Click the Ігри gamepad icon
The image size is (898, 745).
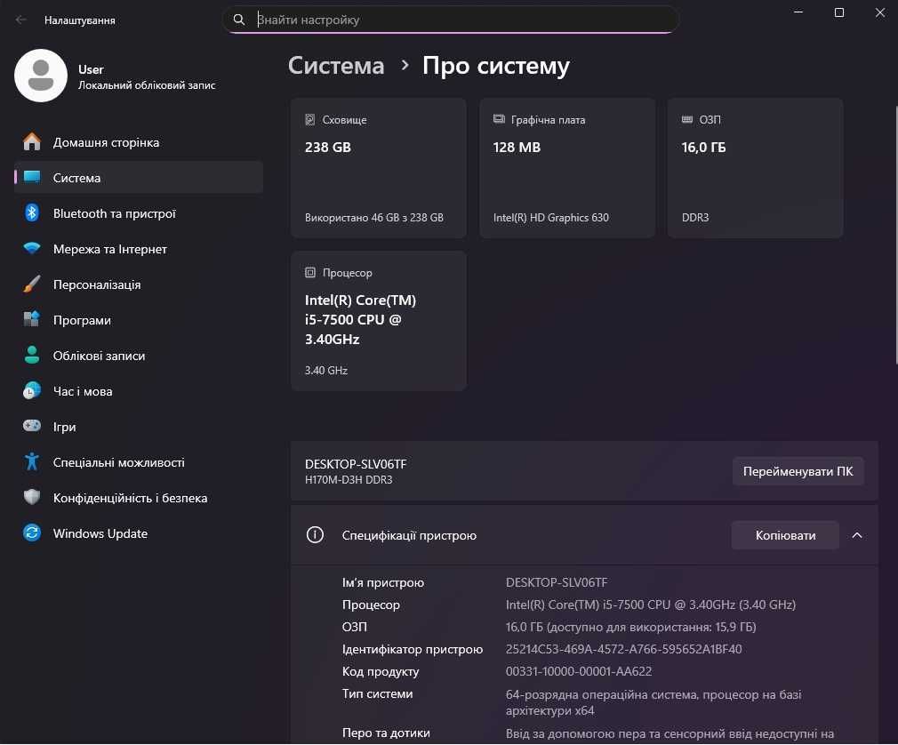click(x=32, y=426)
